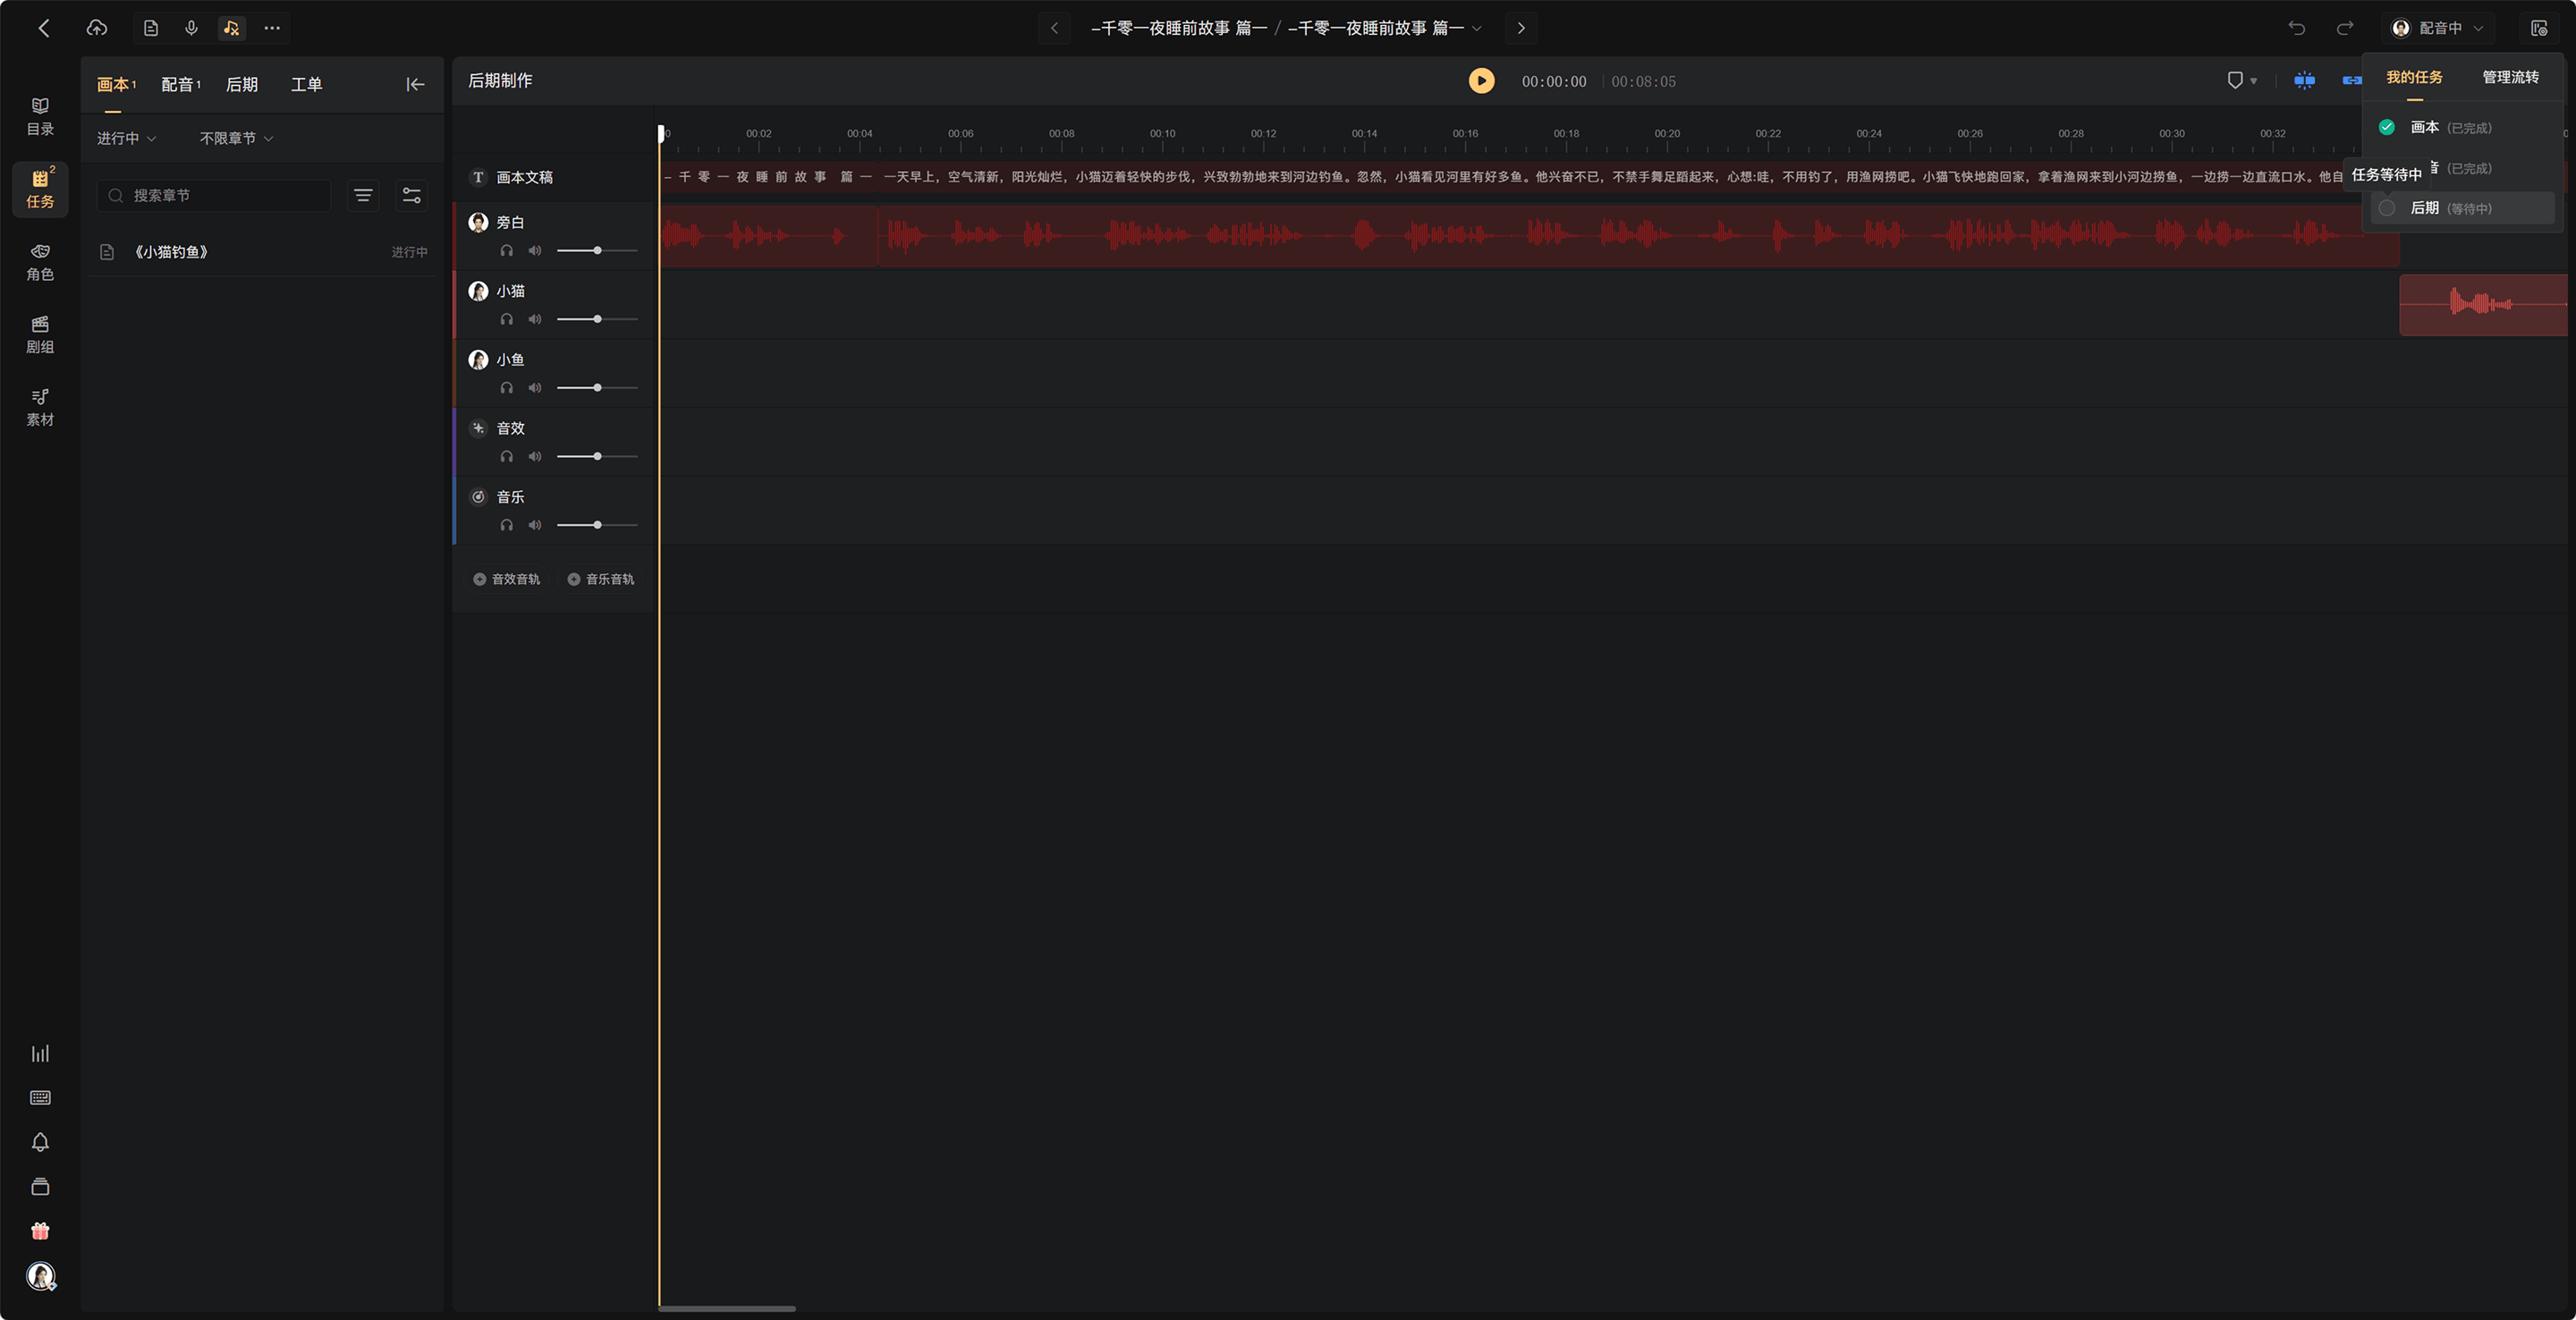Open the 配音中 status dropdown
This screenshot has height=1320, width=2576.
2437,28
